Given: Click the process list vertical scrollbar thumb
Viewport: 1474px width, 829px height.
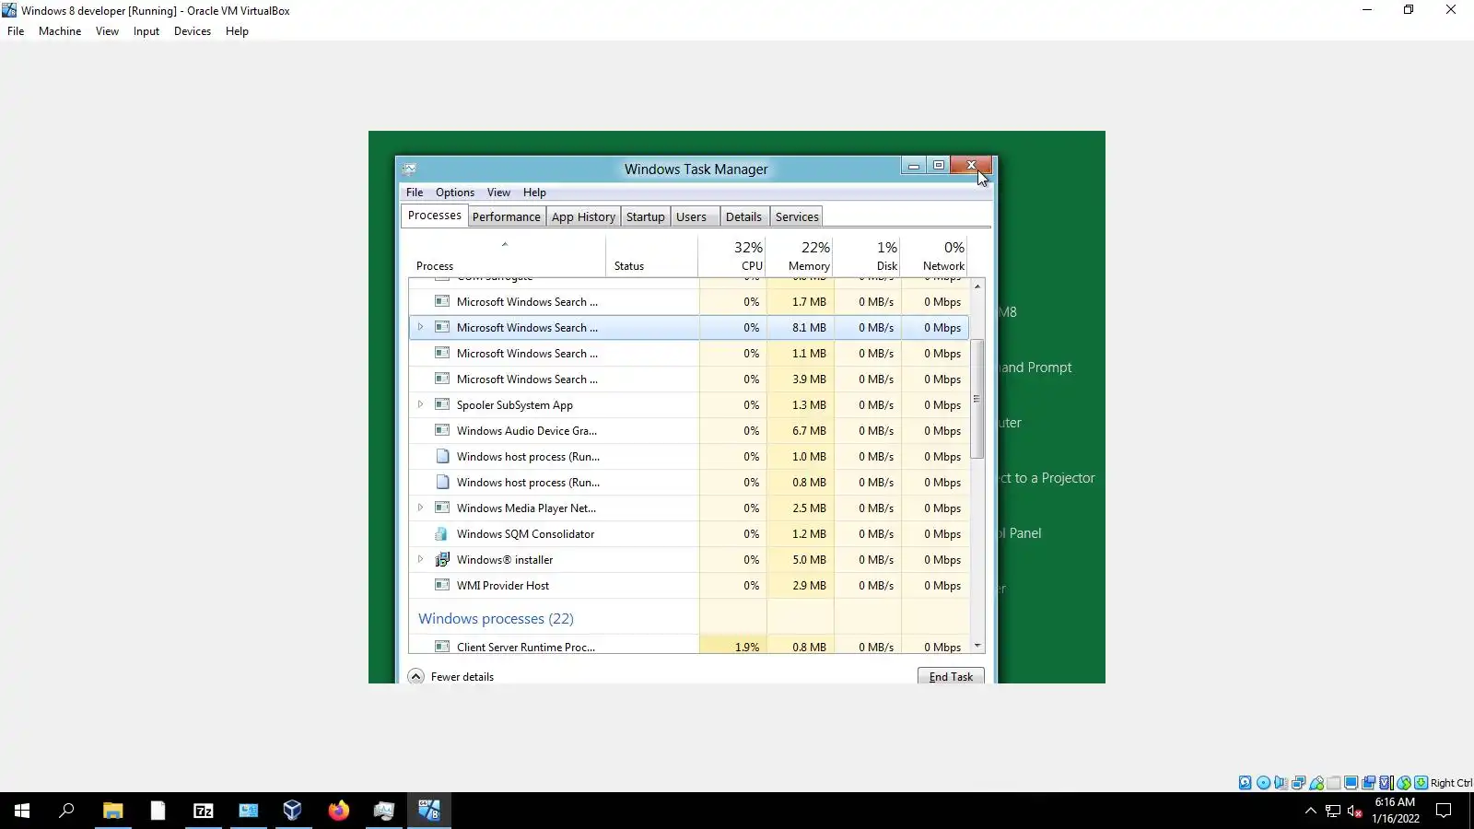Looking at the screenshot, I should point(977,399).
